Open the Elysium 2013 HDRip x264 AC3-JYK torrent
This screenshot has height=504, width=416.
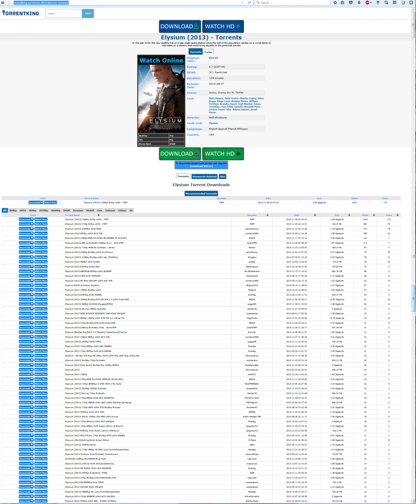point(84,233)
